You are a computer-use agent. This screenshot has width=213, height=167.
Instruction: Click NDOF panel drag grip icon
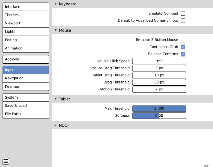click(x=208, y=125)
